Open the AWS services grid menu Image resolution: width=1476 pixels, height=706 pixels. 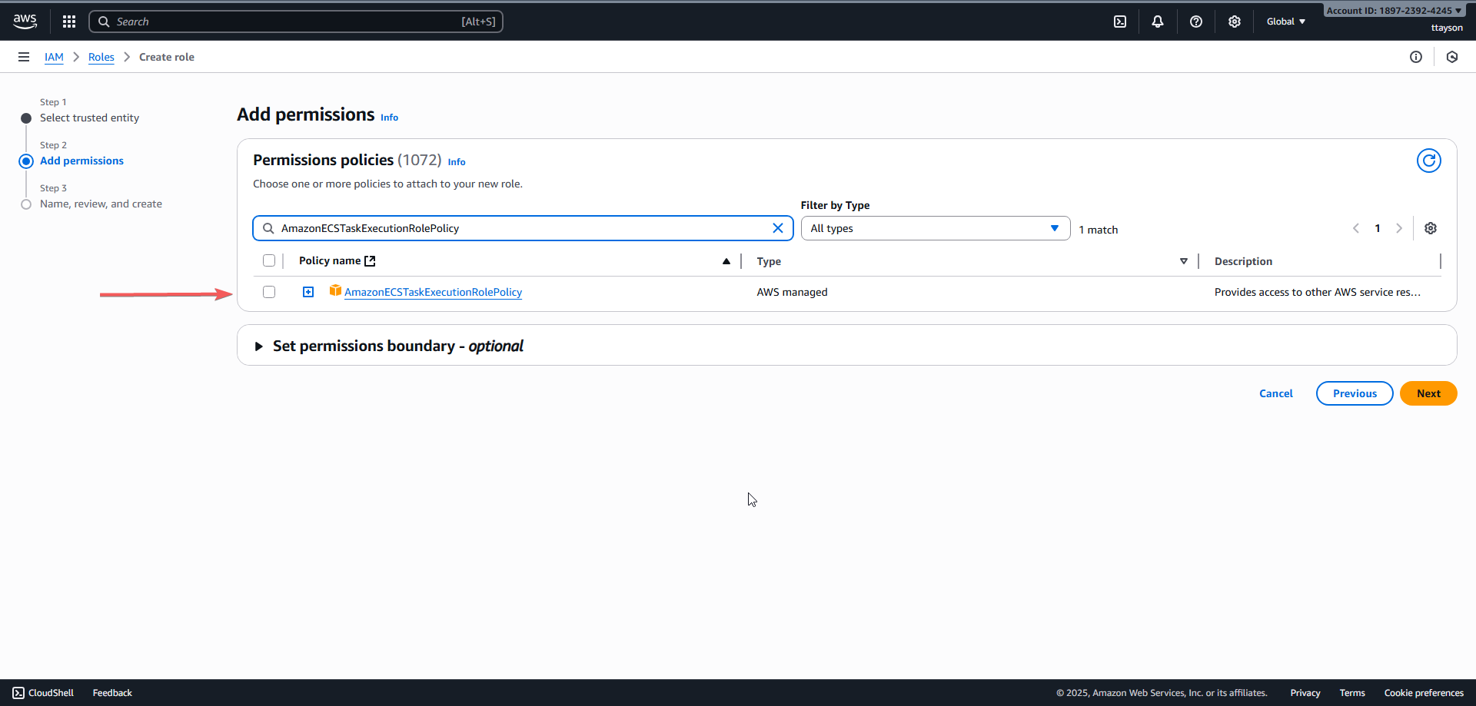69,22
